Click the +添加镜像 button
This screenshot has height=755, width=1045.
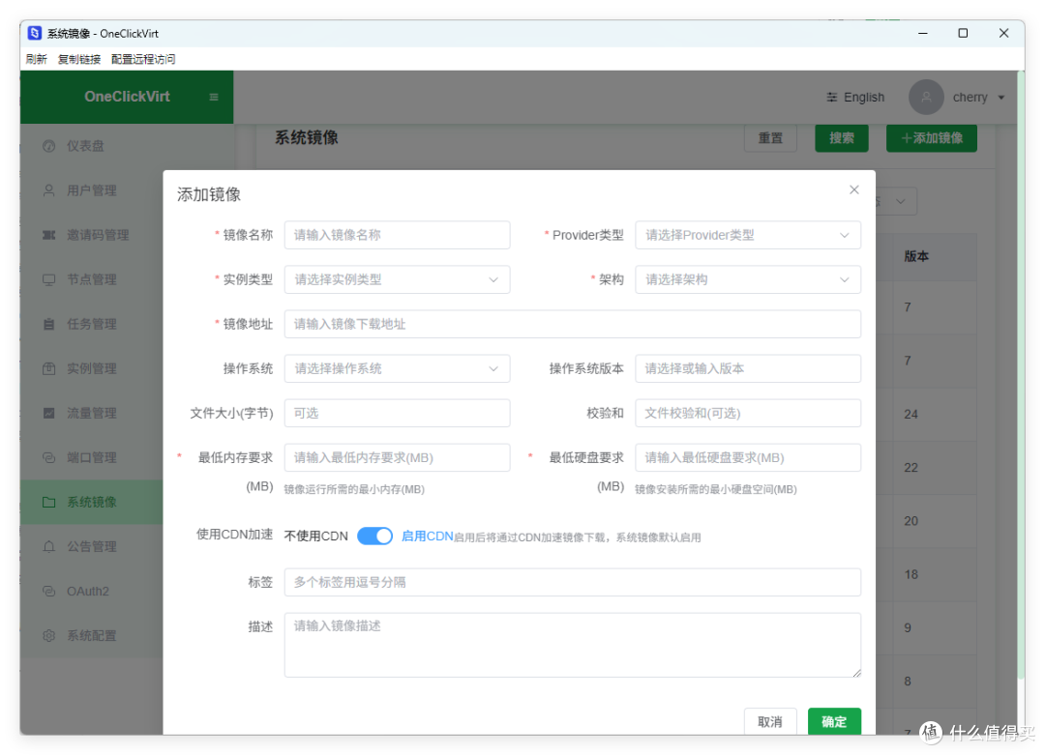pyautogui.click(x=931, y=138)
